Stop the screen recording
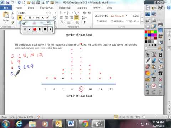171x128 pixels. [x=45, y=29]
